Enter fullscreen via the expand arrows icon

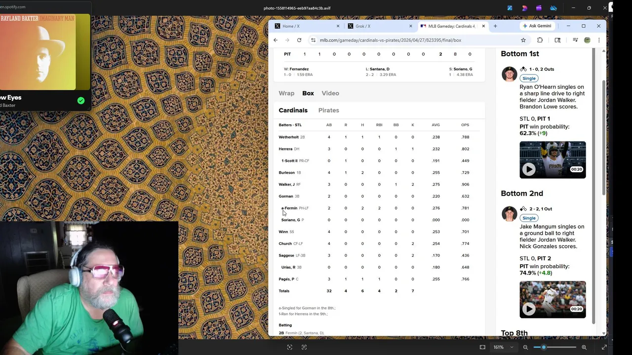tap(604, 347)
